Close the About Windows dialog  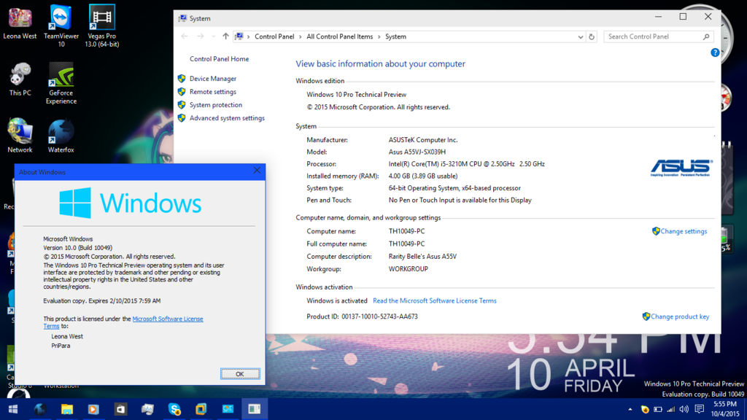pyautogui.click(x=257, y=171)
